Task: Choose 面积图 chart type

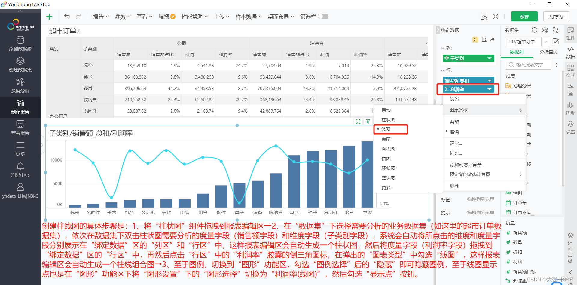Action: (388, 149)
